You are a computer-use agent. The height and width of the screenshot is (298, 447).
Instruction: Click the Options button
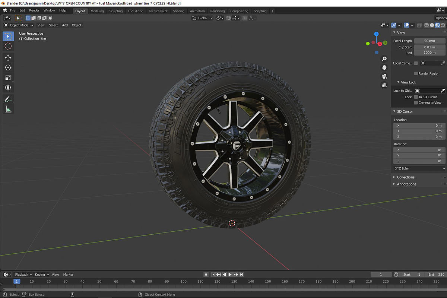(441, 18)
